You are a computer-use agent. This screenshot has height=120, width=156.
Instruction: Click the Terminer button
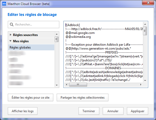point(89,111)
